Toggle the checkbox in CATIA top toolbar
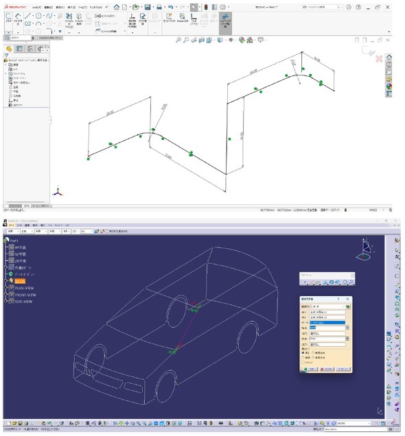The height and width of the screenshot is (436, 405). tap(108, 231)
